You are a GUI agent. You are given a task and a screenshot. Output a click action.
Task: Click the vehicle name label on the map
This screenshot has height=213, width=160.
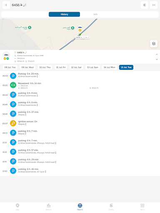pos(82,37)
